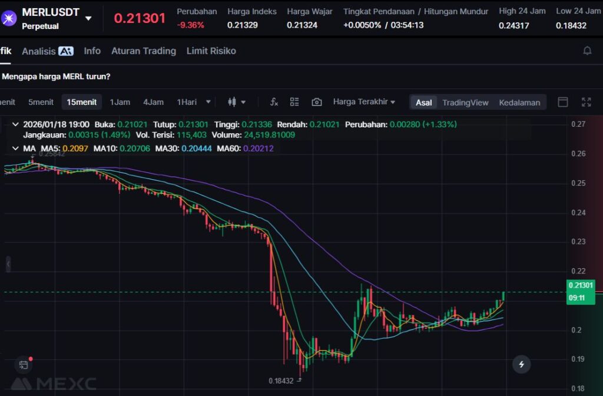Open the indicators (fx) tool
The width and height of the screenshot is (603, 396).
pos(274,102)
